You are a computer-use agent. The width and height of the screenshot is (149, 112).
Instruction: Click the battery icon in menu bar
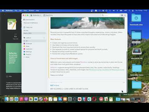(121, 11)
